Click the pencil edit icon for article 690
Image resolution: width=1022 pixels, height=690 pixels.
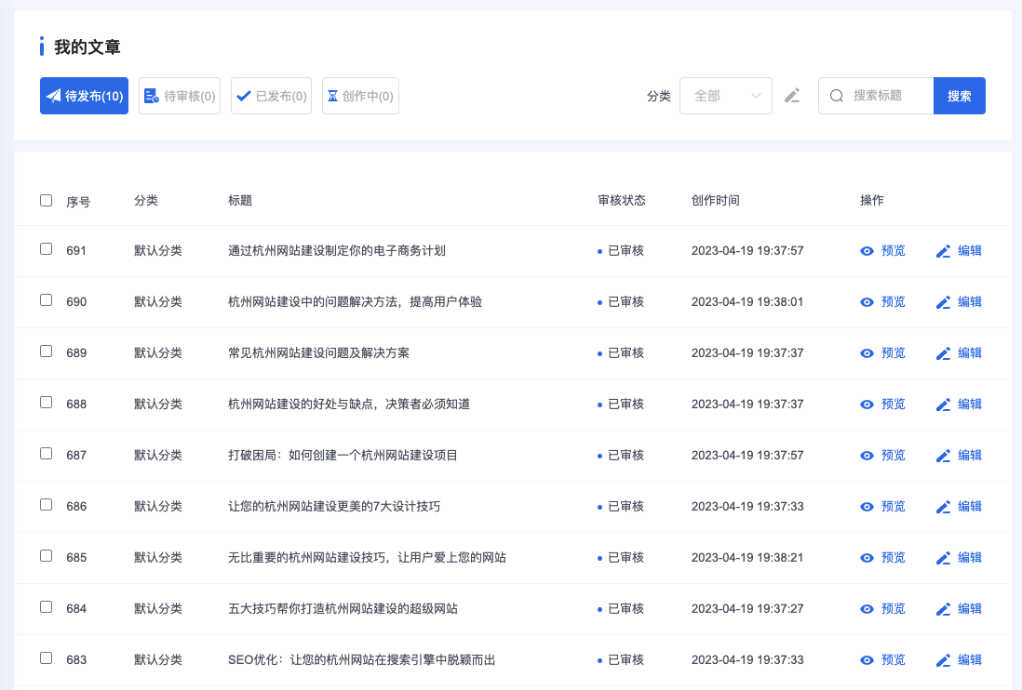(943, 302)
